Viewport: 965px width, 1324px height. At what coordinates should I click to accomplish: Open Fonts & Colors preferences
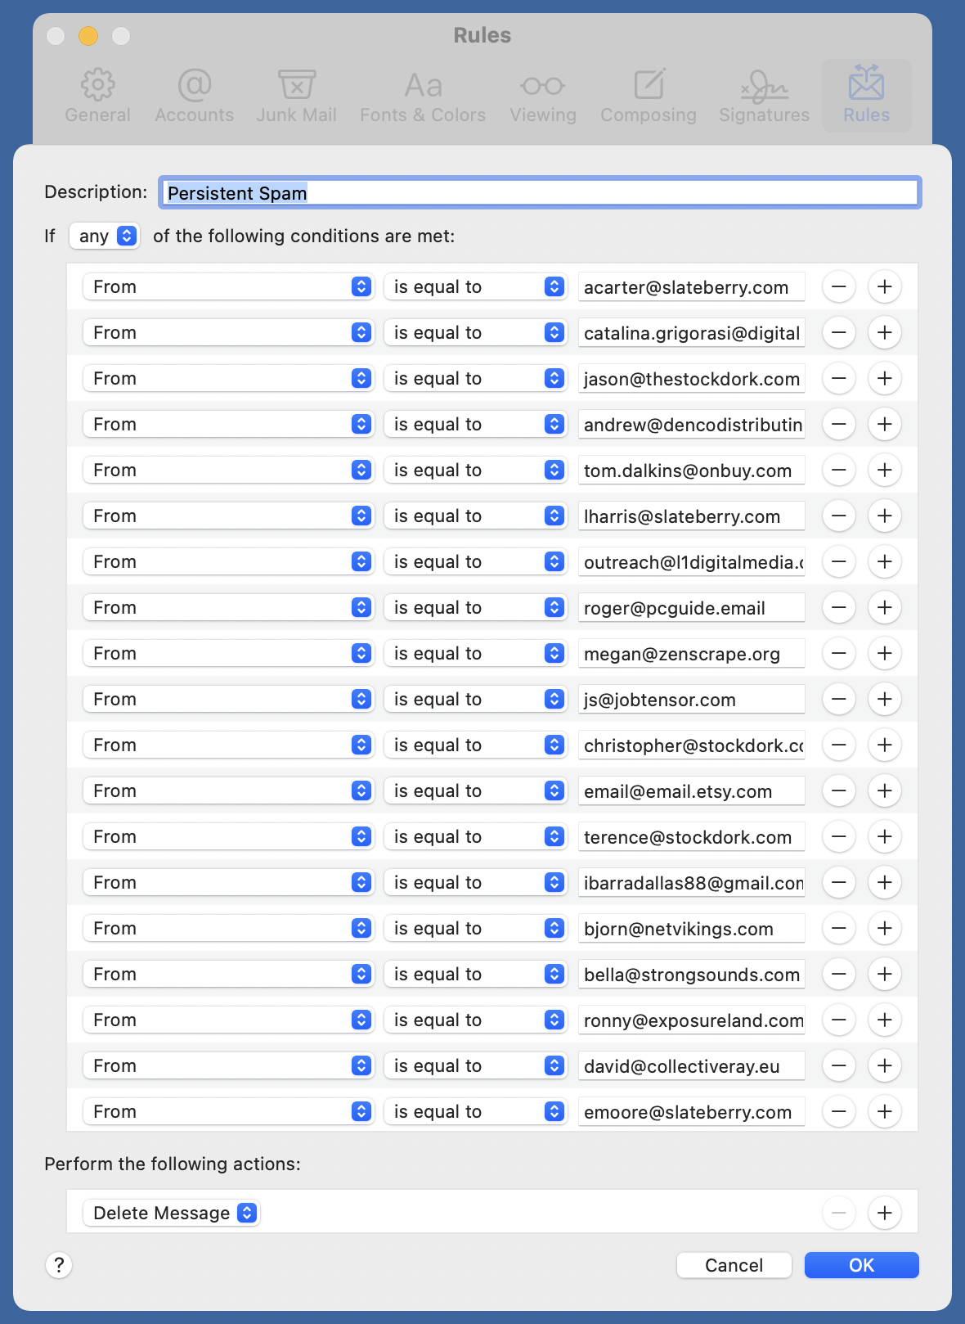(423, 96)
